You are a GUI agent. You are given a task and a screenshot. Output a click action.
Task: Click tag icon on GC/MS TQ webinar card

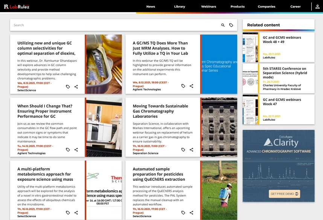tap(183, 86)
